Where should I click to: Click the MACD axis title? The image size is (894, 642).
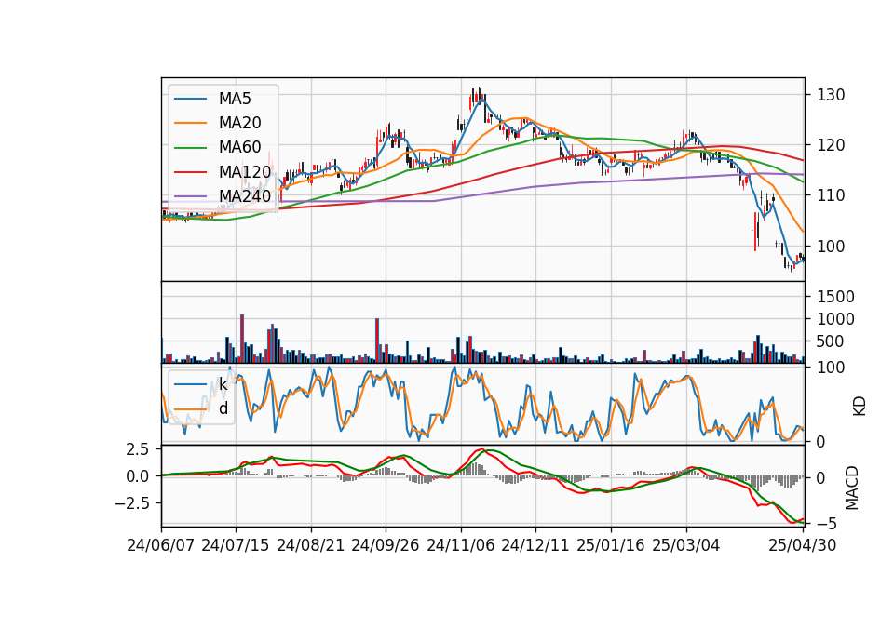pos(852,488)
